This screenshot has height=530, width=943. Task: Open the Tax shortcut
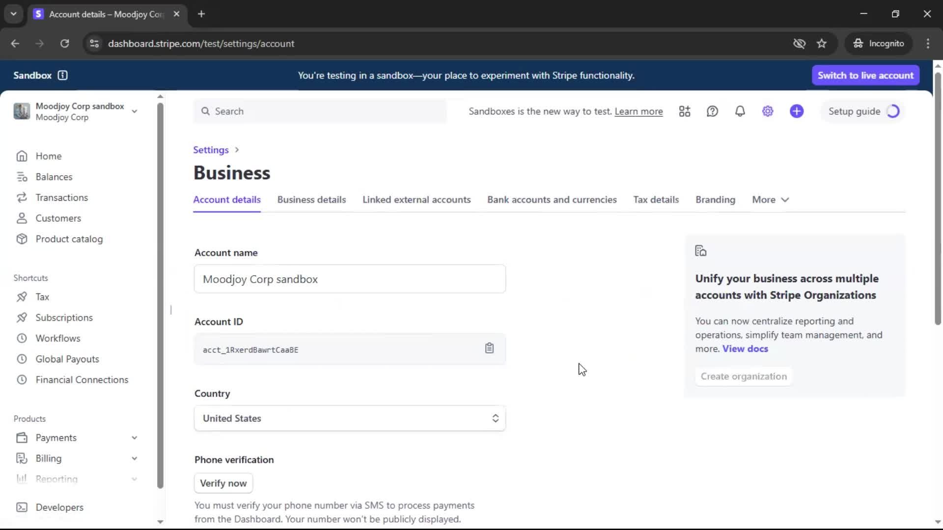point(42,297)
